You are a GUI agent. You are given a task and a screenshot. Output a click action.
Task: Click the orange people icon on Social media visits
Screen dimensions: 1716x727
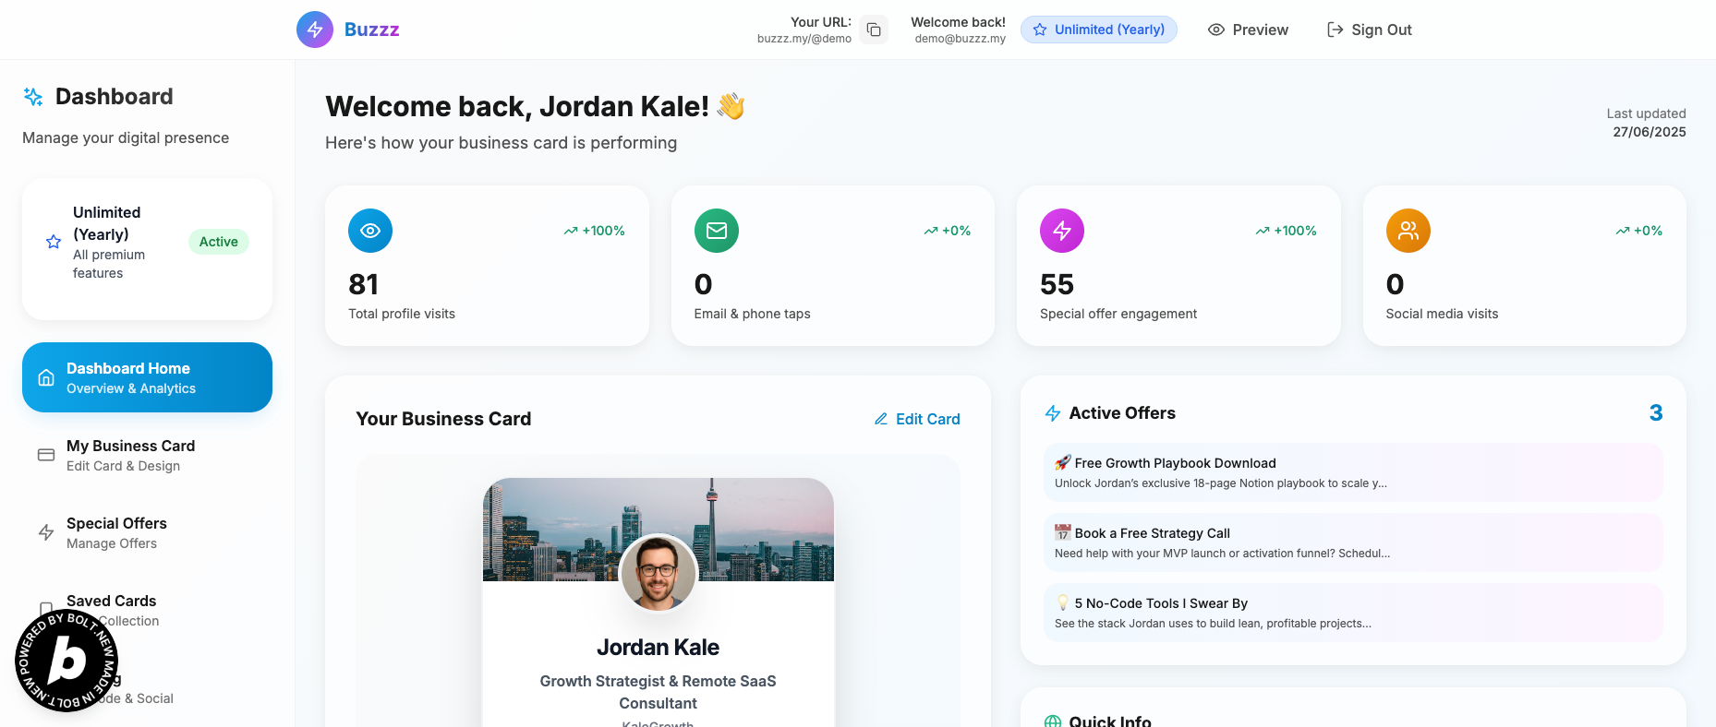[1408, 231]
